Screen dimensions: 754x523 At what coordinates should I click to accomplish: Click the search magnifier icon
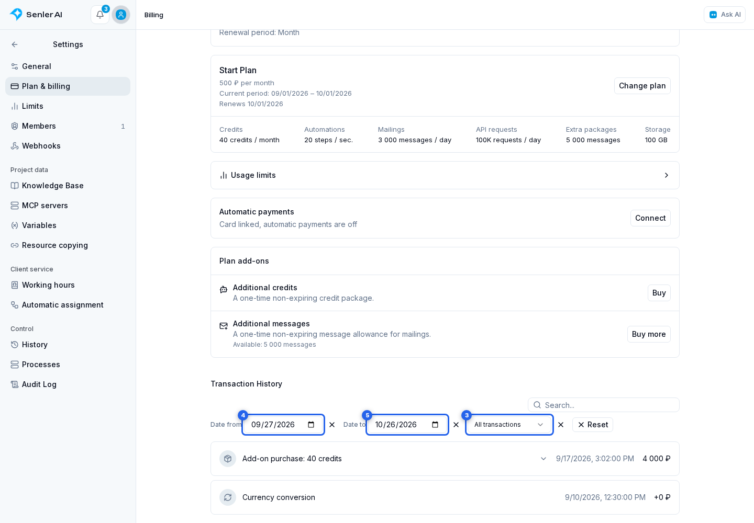click(537, 405)
